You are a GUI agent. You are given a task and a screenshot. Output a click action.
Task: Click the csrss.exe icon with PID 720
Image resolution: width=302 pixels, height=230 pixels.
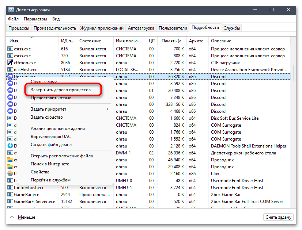click(10, 56)
